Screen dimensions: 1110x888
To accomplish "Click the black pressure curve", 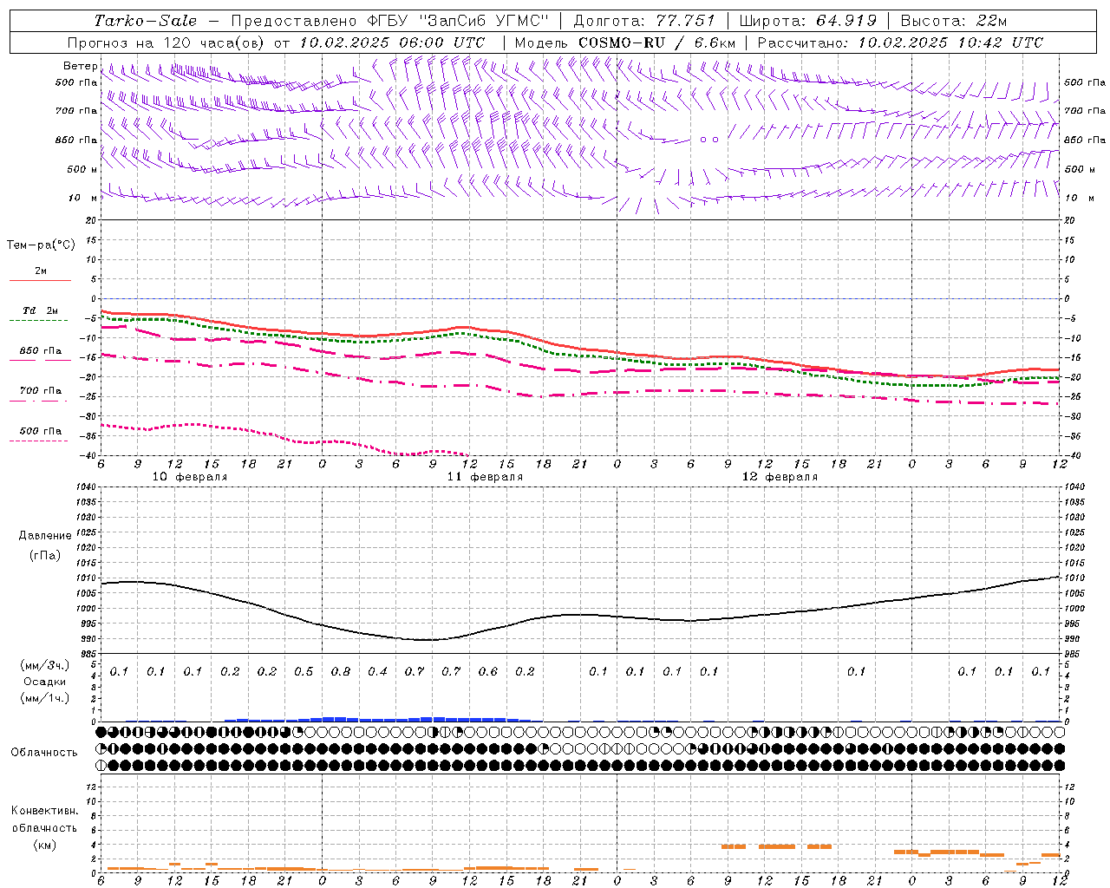I will pyautogui.click(x=579, y=609).
